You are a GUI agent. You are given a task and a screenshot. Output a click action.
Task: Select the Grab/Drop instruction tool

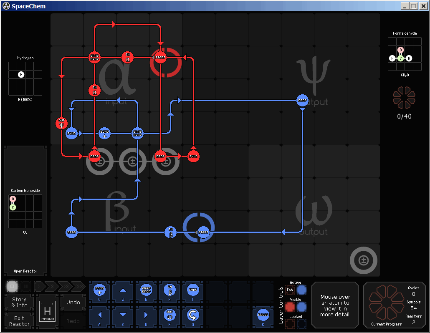(x=146, y=290)
